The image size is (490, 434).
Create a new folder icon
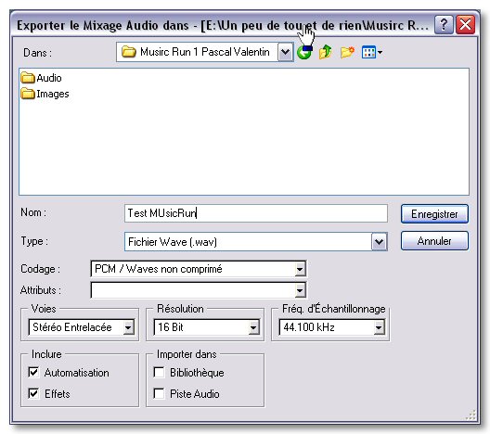[347, 52]
